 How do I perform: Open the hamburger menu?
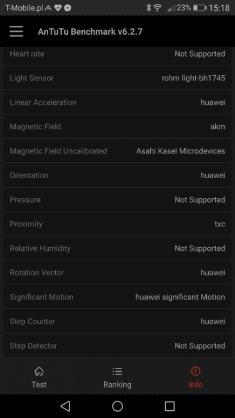16,32
